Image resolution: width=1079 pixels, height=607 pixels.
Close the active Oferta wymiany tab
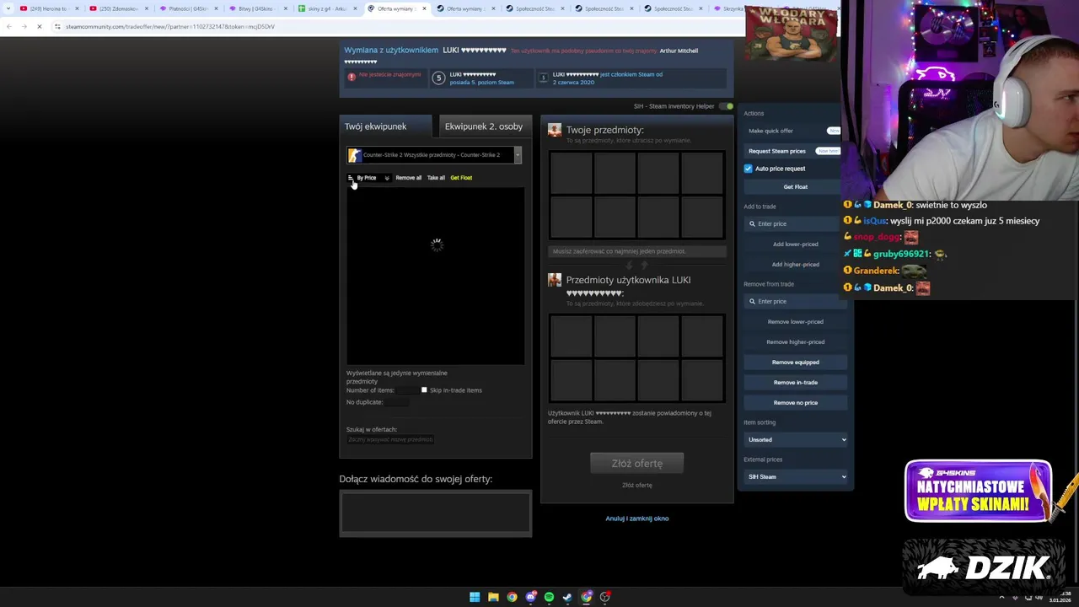[x=424, y=8]
